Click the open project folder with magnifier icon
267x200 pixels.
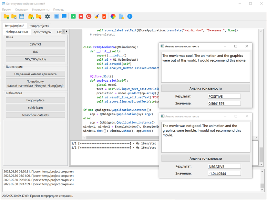14,17
